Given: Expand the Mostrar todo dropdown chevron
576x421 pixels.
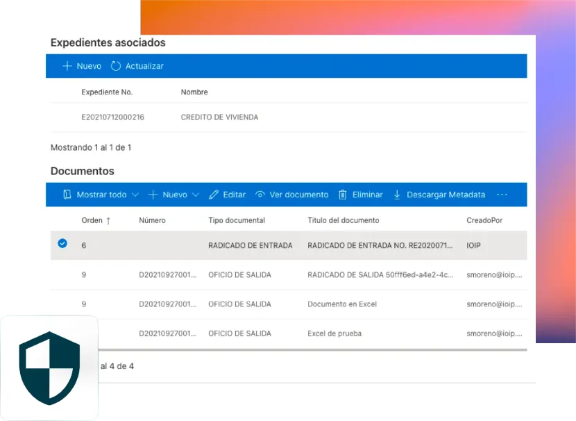Looking at the screenshot, I should (135, 195).
